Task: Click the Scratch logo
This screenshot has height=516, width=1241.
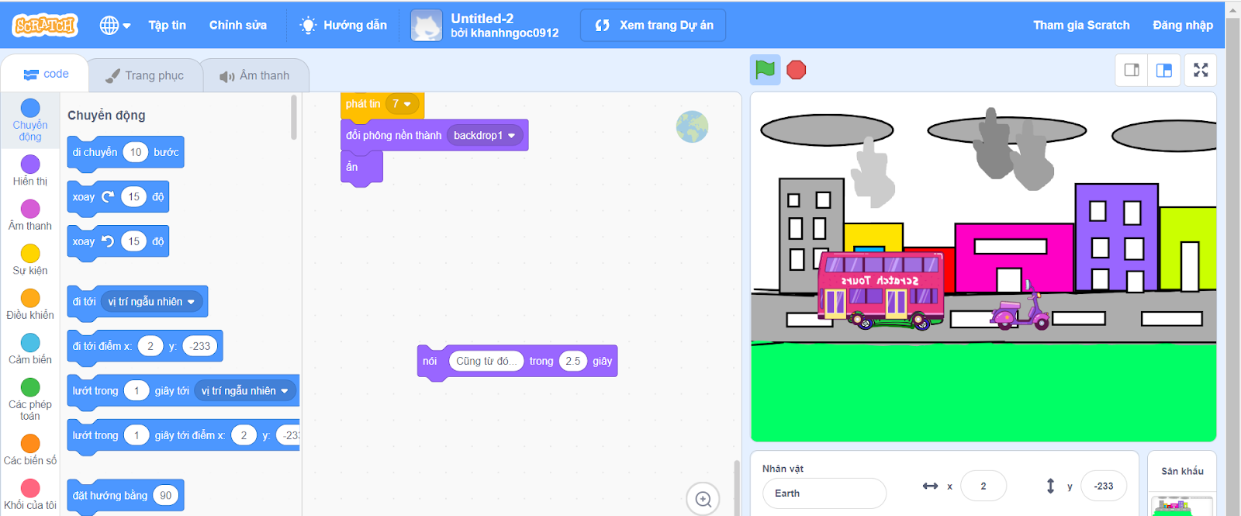Action: (45, 26)
